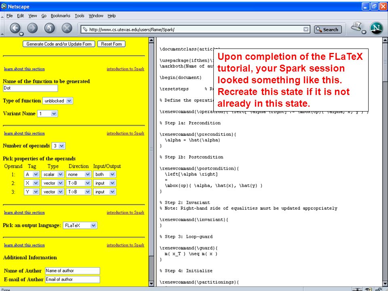Open 'learn about this section' above output language
388x291 pixels.
point(24,213)
